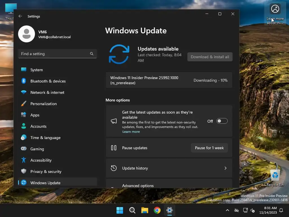
Task: Click in the Find a setting field
Action: pos(58,54)
